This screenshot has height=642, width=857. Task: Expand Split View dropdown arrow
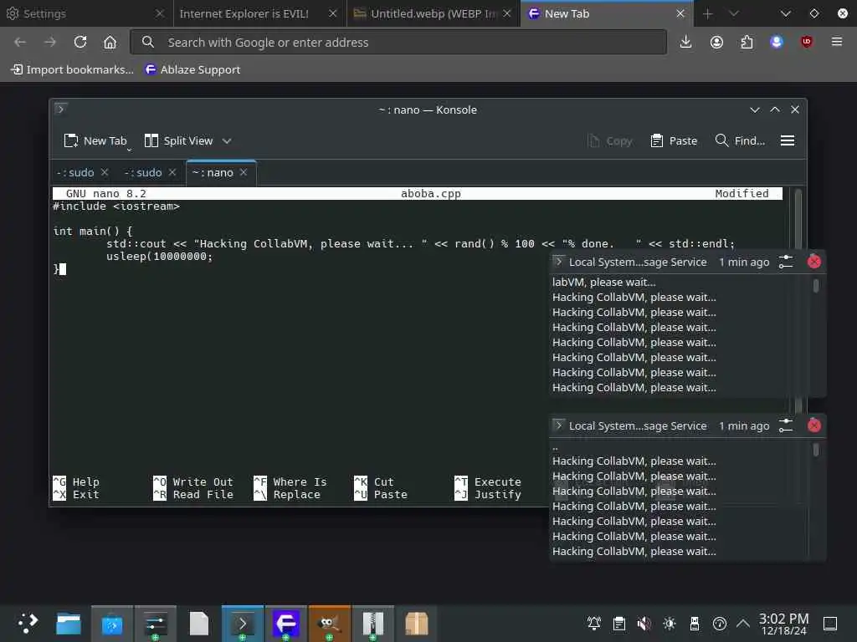[227, 140]
